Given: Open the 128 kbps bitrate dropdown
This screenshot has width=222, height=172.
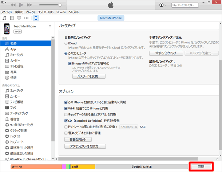Looking at the screenshot, I should coord(128,127).
